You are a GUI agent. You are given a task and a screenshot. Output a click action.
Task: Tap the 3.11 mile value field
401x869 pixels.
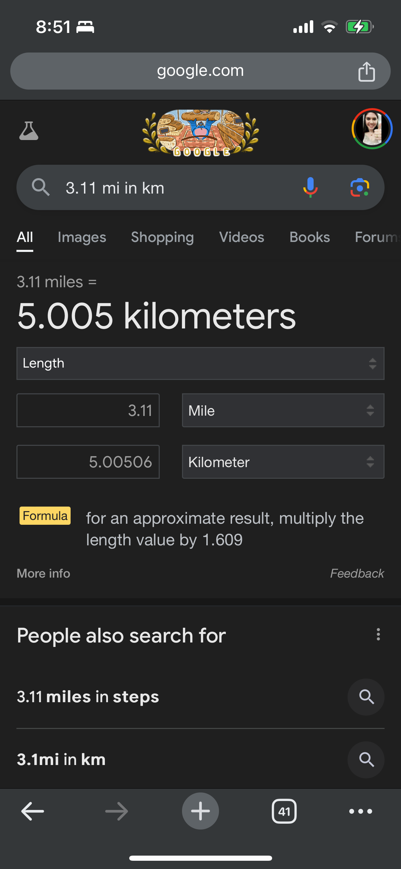point(88,410)
